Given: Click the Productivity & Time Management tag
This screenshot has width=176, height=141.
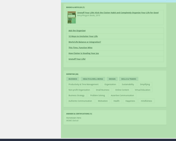Looking at the screenshot, I should [x=83, y=84].
